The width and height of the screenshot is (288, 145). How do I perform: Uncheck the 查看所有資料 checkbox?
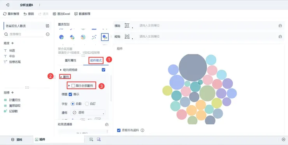coord(119,130)
